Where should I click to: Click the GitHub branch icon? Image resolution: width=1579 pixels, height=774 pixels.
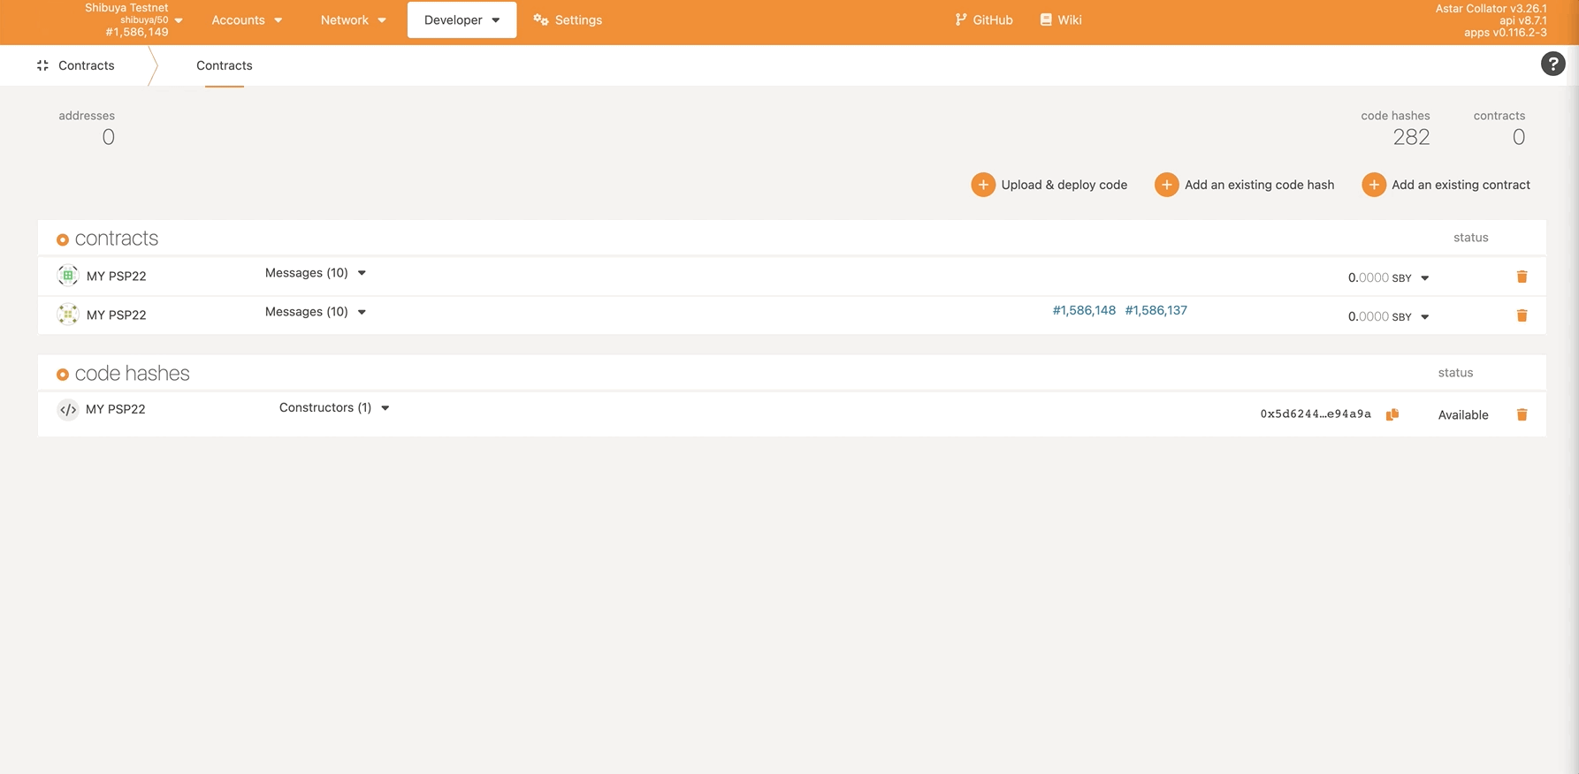[x=961, y=19]
